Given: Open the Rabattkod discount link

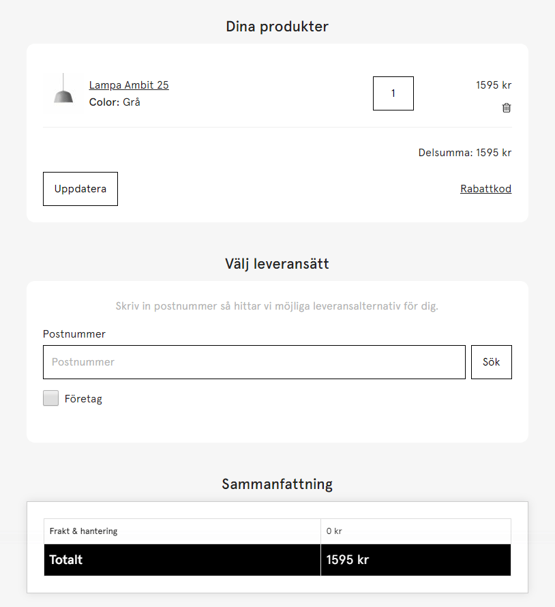Looking at the screenshot, I should 485,189.
